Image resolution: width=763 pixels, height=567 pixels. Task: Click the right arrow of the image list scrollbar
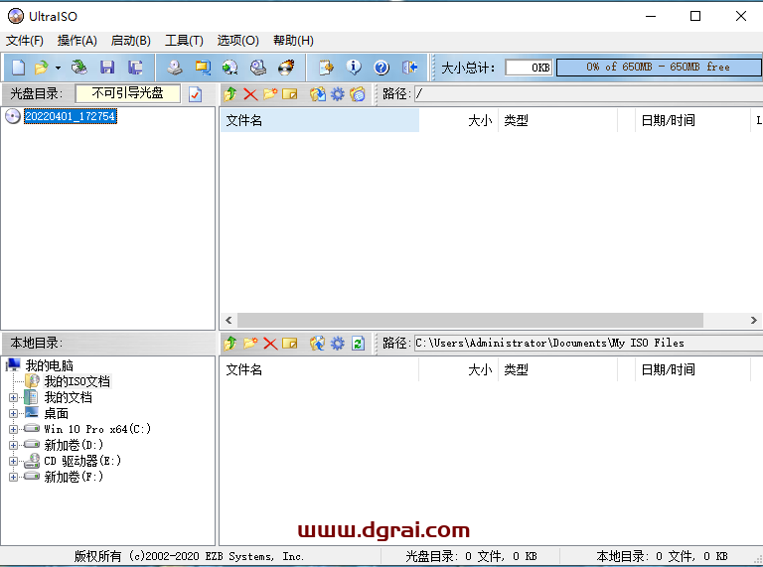pos(754,320)
